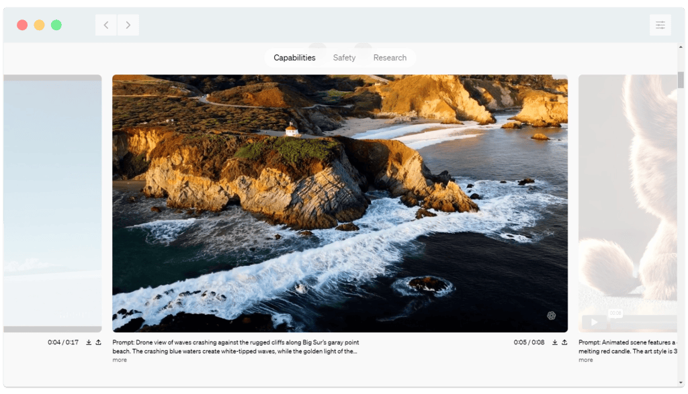Open the Safety tab
Screen dimensions: 688x394
pos(344,58)
